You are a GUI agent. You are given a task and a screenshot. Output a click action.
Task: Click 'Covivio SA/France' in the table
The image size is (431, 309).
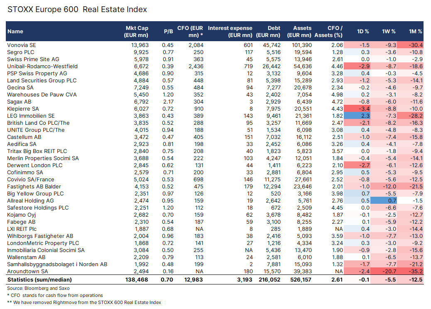point(30,180)
